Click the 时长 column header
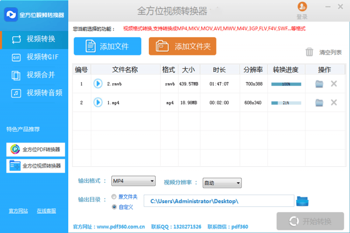Viewport: 350px width, 233px height. (219, 70)
